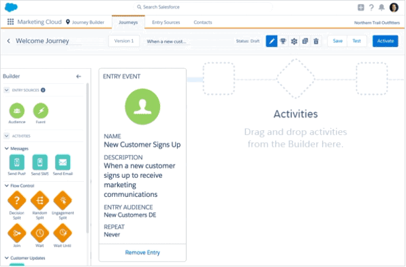Click the Marketing Cloud app name

40,22
